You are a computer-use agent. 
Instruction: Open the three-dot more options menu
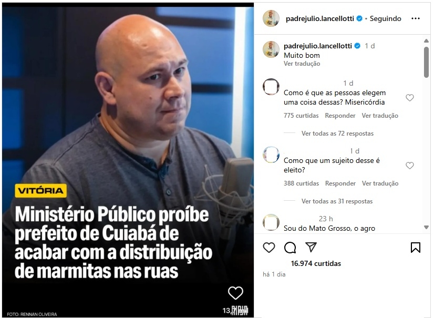(416, 18)
